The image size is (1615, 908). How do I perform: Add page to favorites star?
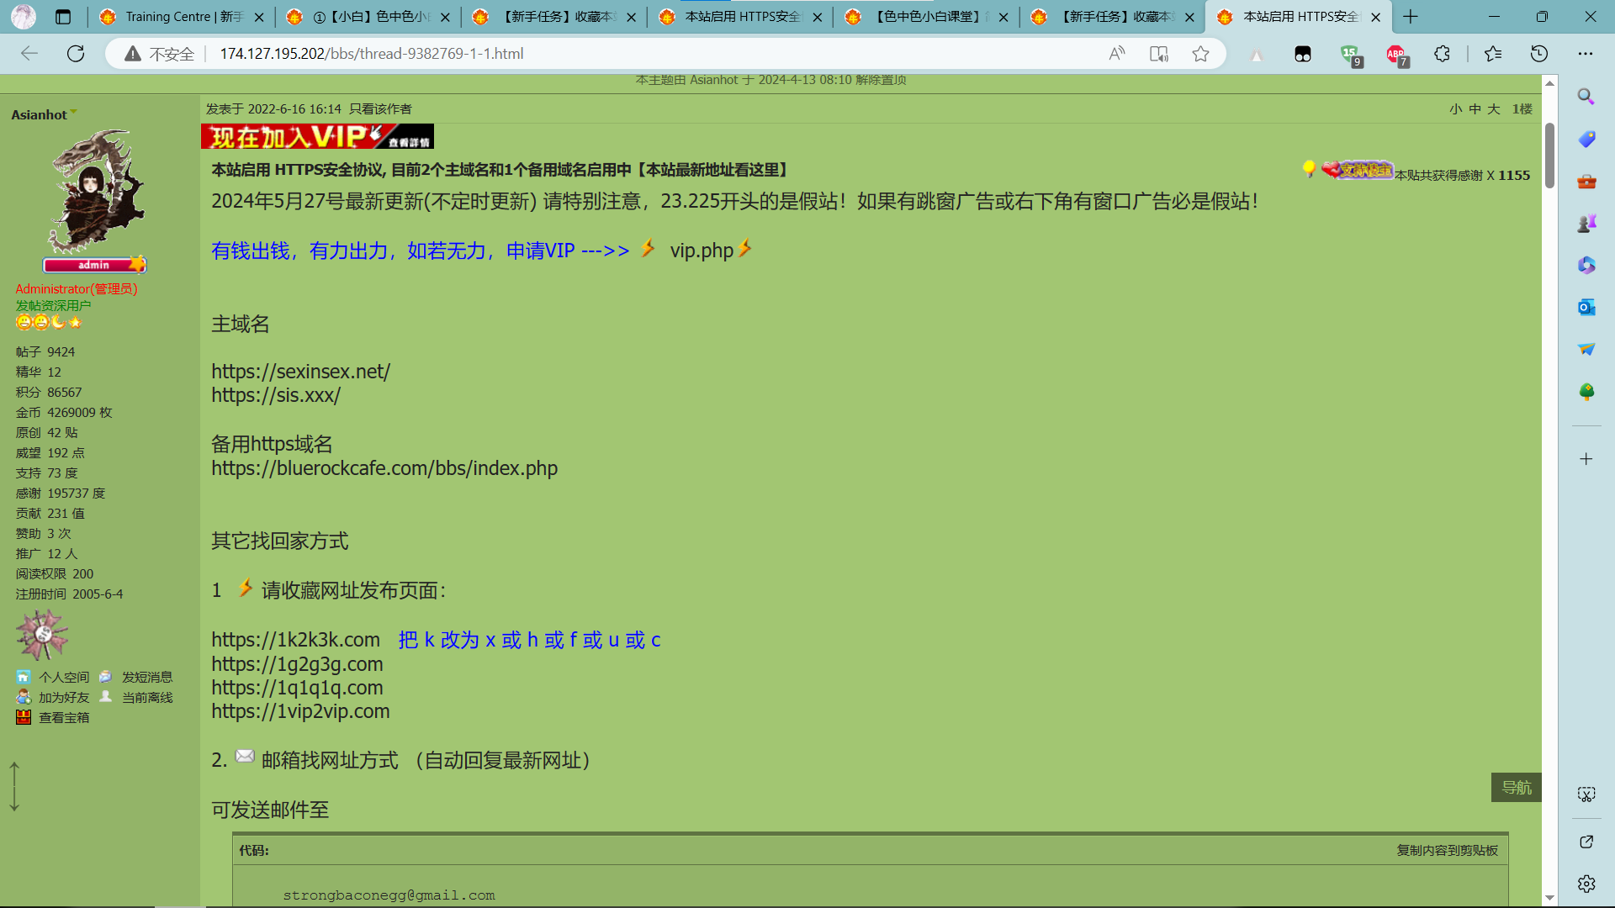pyautogui.click(x=1200, y=54)
